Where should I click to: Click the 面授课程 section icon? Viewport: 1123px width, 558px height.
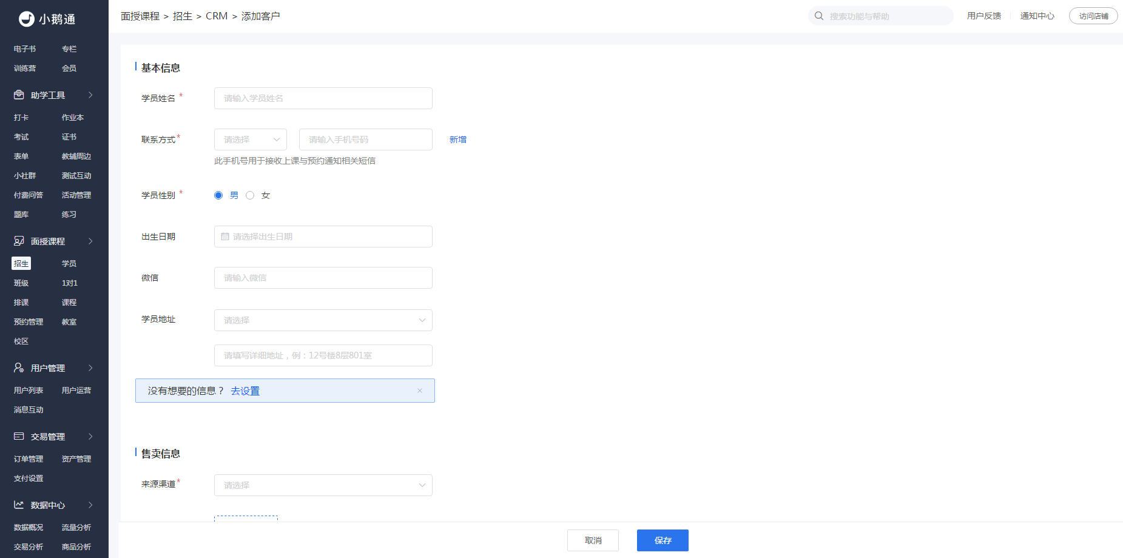click(x=19, y=241)
